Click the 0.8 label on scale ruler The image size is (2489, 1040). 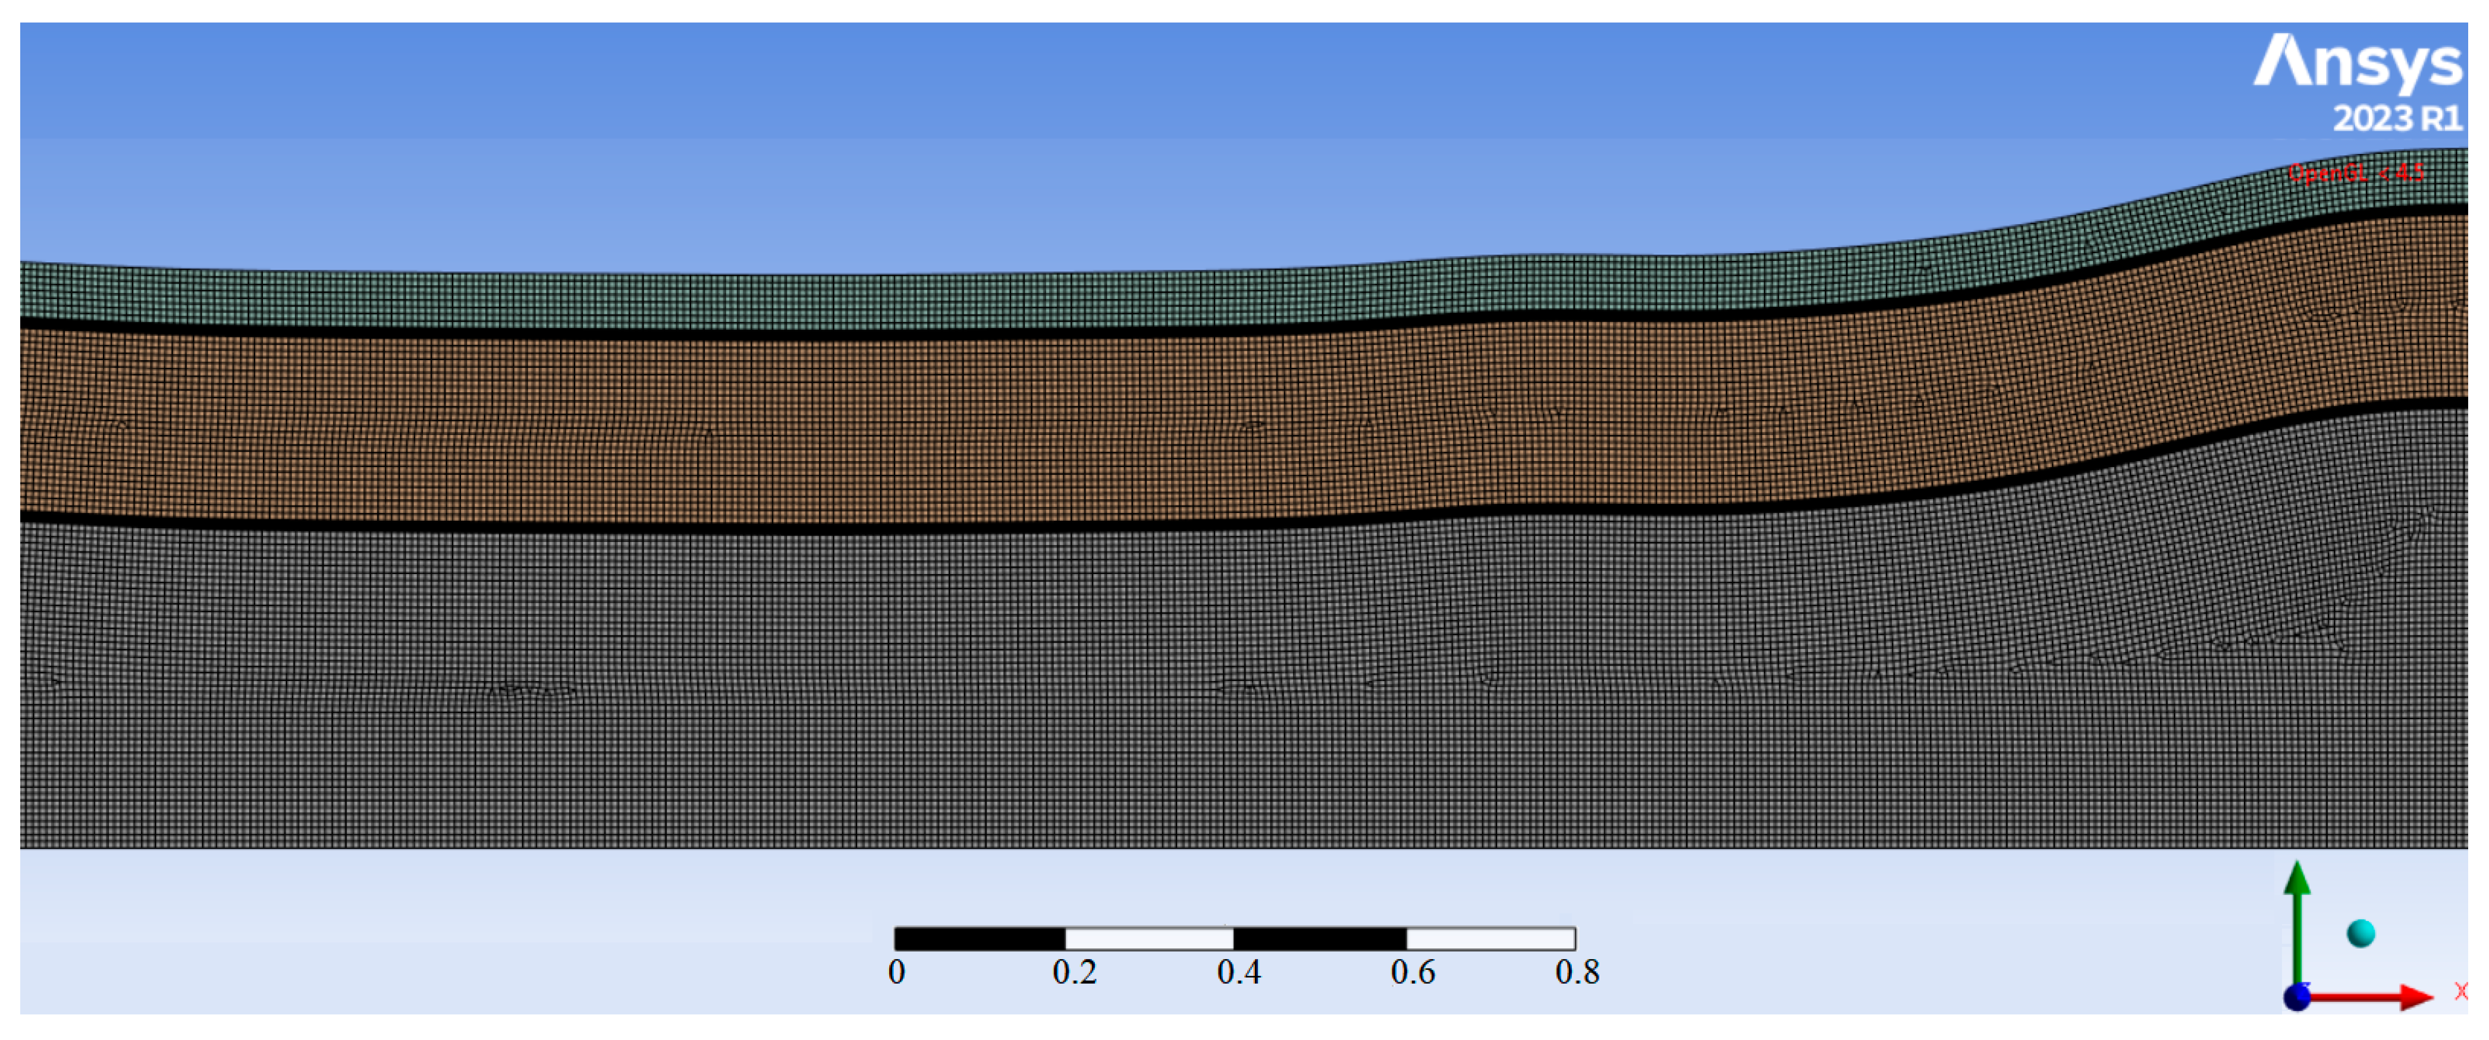[1577, 972]
